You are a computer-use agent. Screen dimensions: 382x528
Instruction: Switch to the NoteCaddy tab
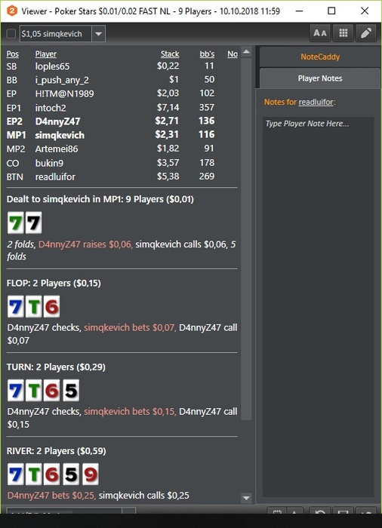(x=320, y=57)
